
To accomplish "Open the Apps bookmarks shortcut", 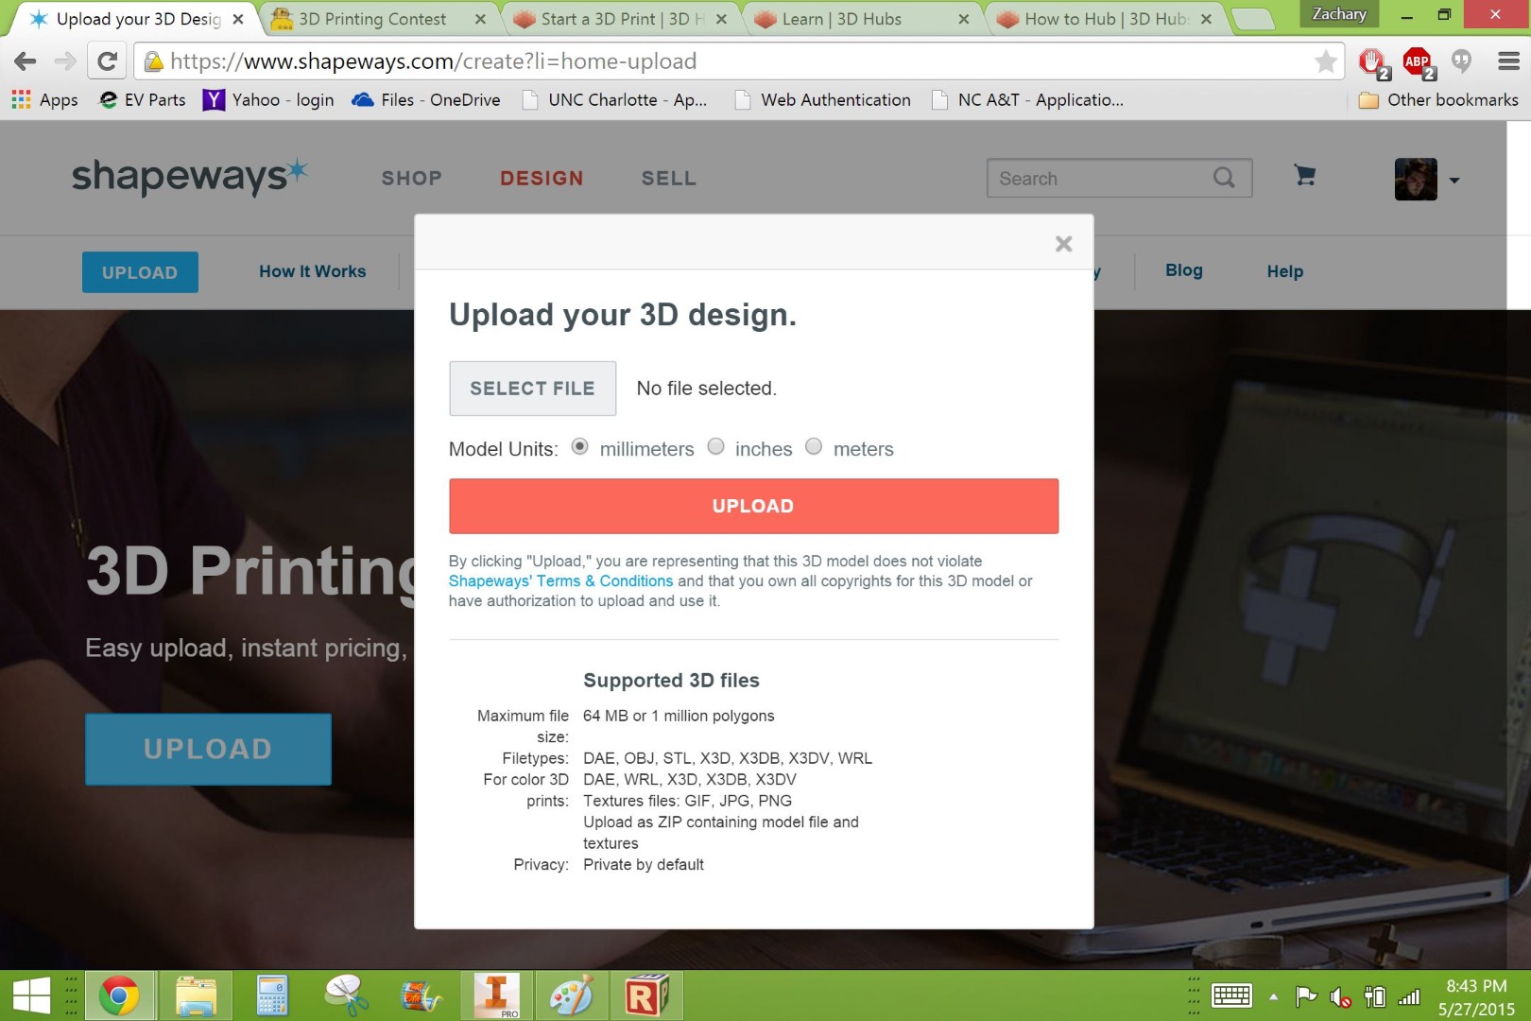I will pos(44,100).
